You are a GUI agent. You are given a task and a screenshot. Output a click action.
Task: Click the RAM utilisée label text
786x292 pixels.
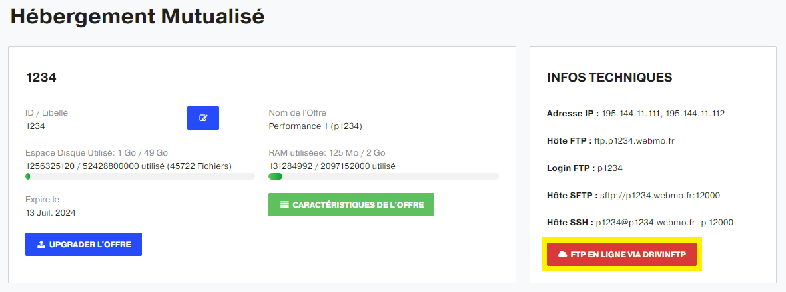click(298, 153)
